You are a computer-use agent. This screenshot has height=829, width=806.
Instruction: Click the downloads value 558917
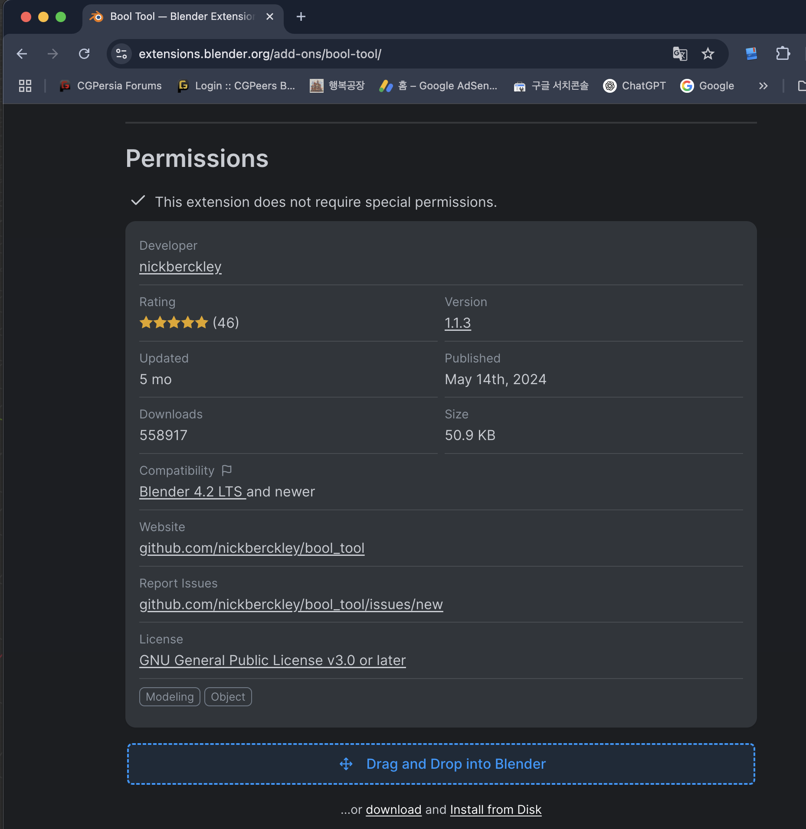coord(164,435)
